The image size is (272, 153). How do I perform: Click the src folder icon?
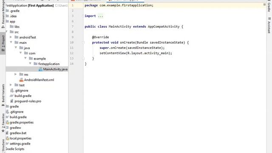12,32
